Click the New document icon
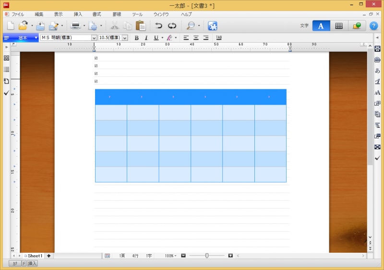Image resolution: width=384 pixels, height=270 pixels. 11,26
